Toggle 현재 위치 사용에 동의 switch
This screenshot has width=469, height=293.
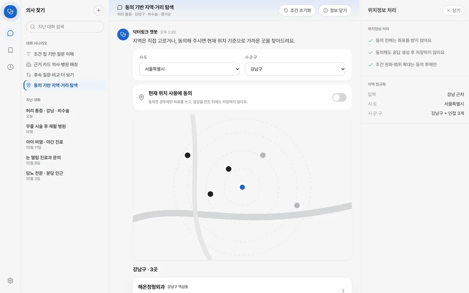click(x=339, y=97)
